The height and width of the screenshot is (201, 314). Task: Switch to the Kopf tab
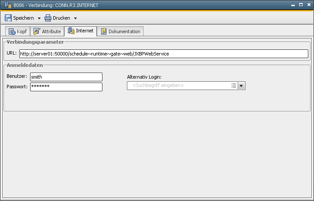[17, 31]
